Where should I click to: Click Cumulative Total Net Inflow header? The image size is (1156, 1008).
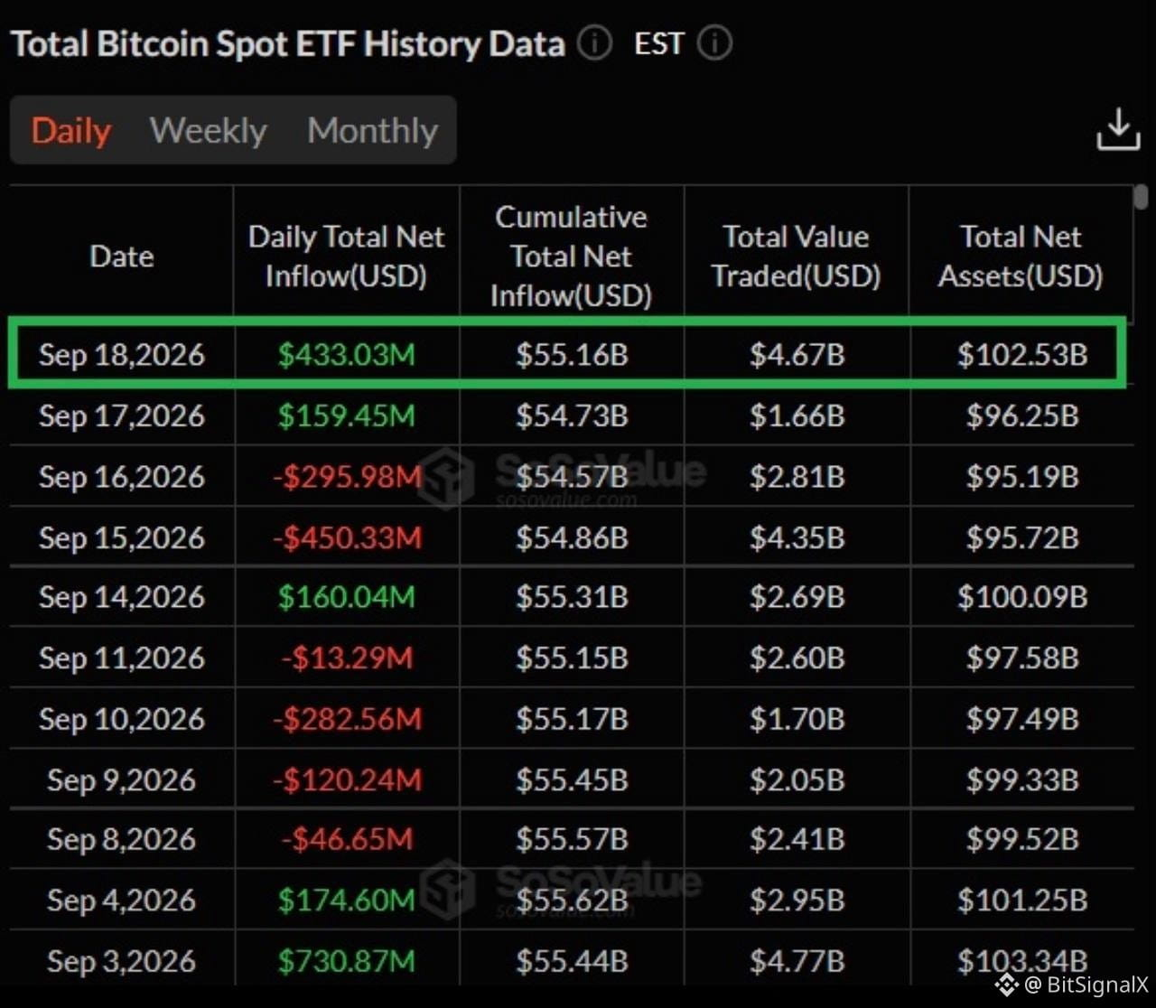click(572, 256)
